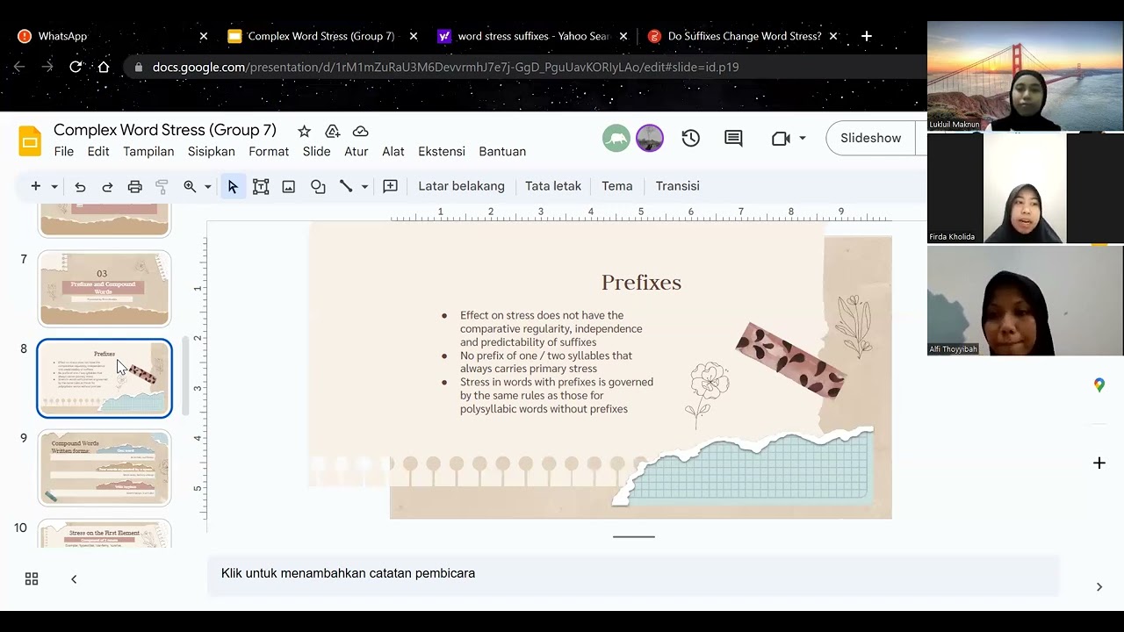
Task: Expand the zoom level dropdown arrow
Action: pos(208,186)
